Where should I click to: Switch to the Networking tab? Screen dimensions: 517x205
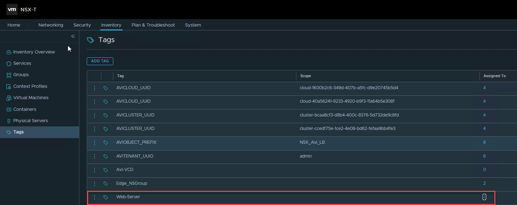pos(51,25)
